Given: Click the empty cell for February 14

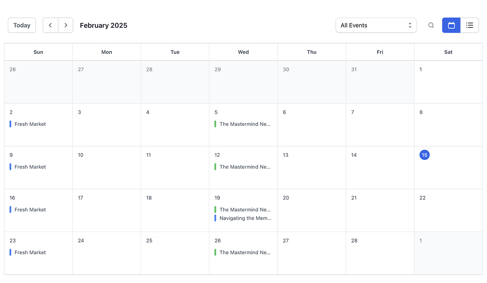Looking at the screenshot, I should coord(379,167).
